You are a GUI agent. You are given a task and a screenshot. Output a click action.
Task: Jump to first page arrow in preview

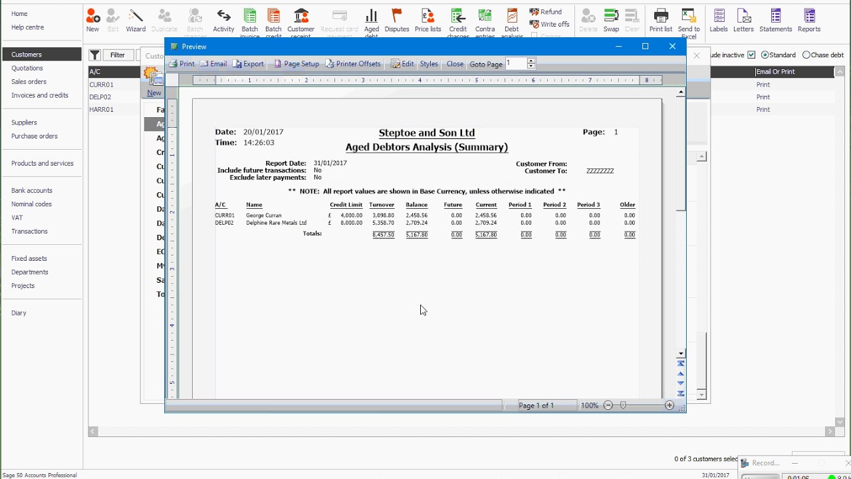[x=681, y=363]
